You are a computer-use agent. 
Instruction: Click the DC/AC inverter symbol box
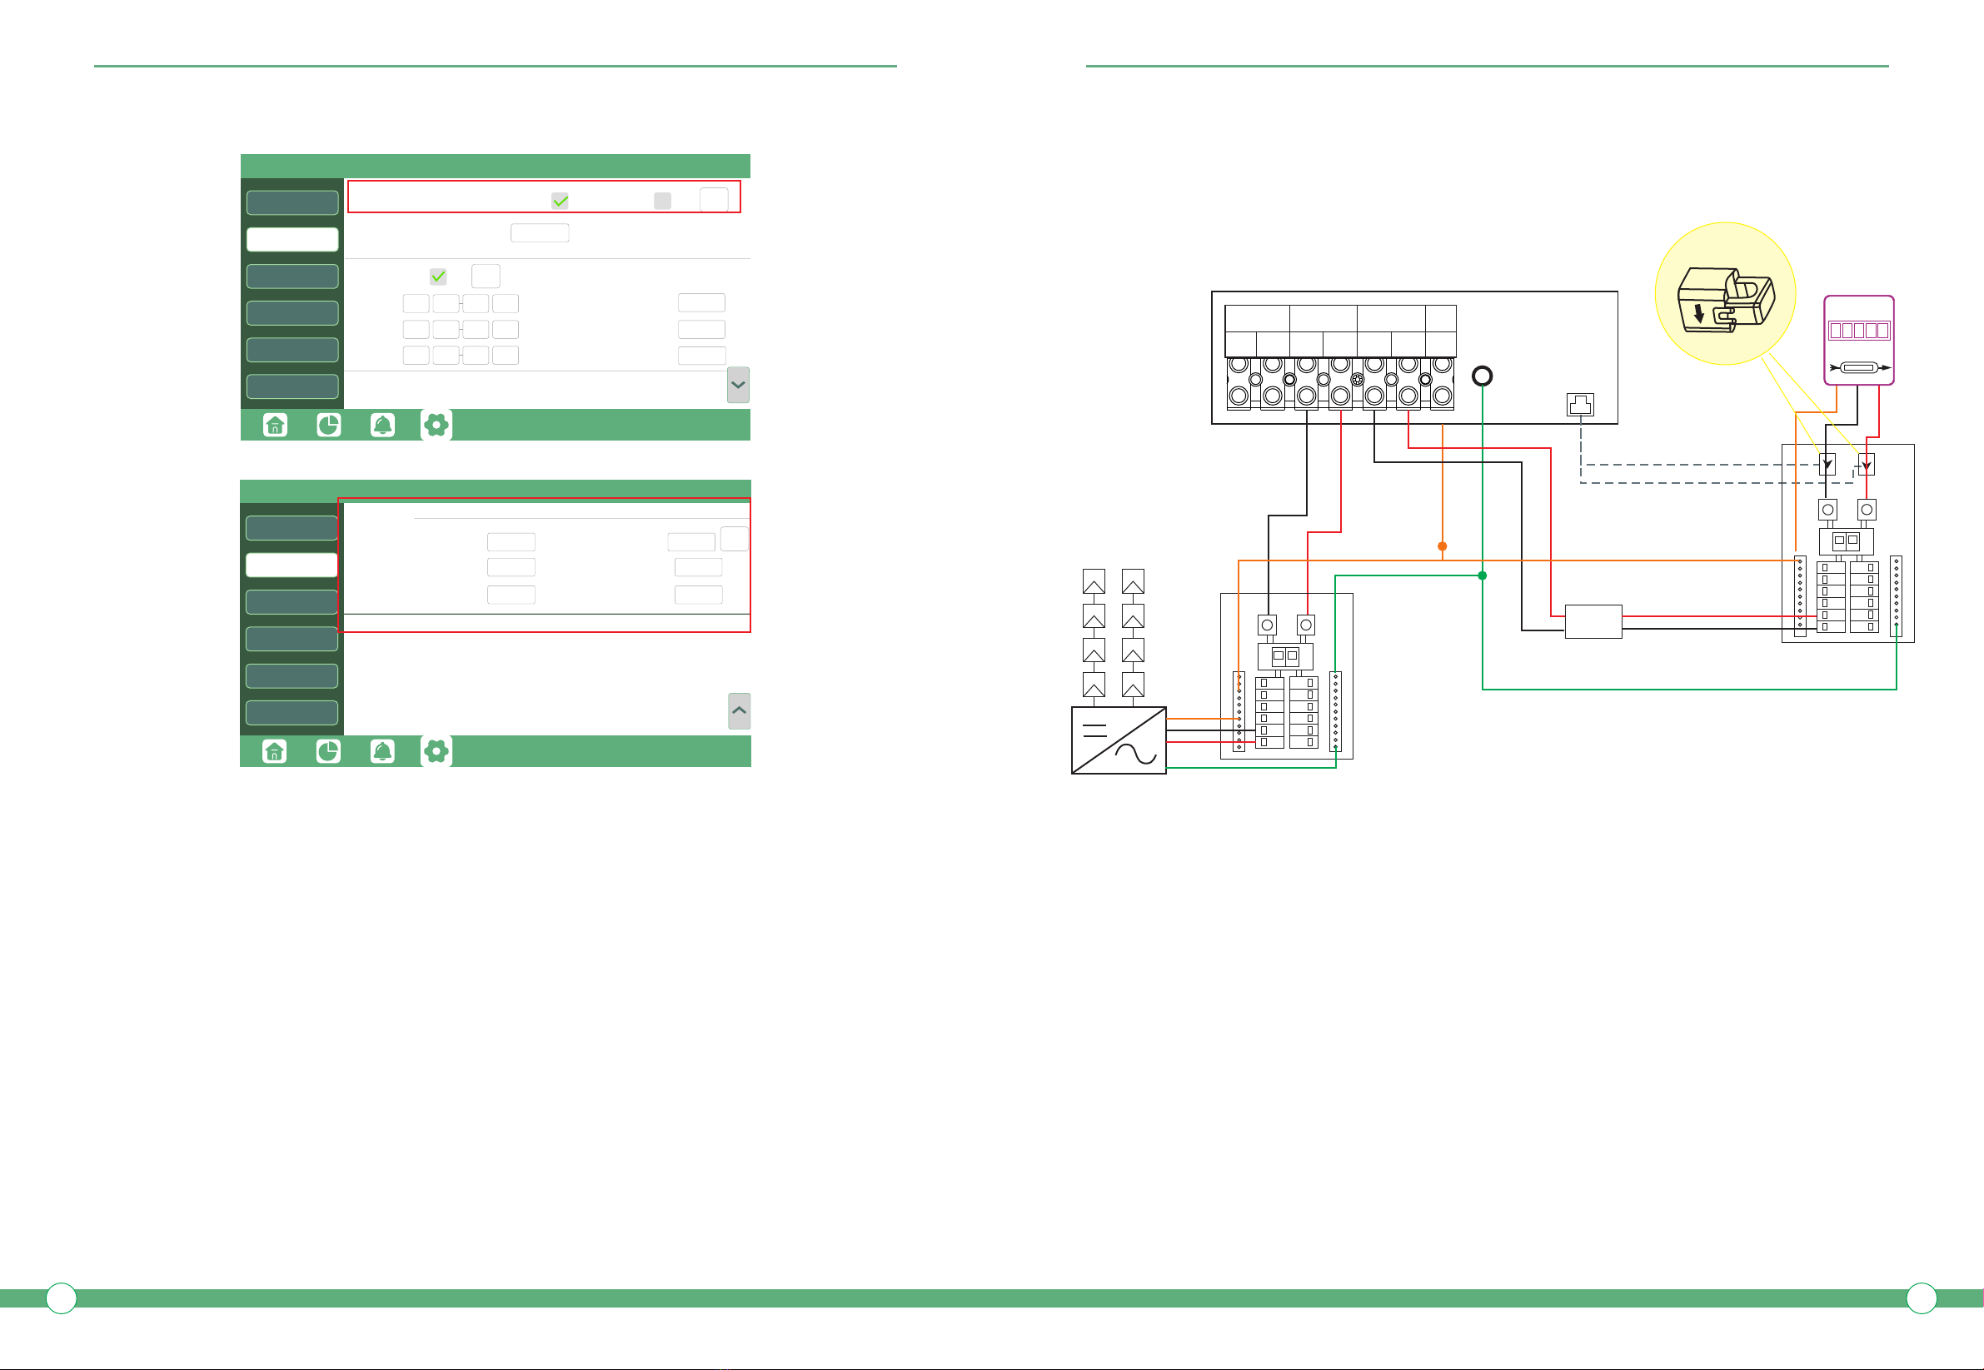click(x=1119, y=740)
